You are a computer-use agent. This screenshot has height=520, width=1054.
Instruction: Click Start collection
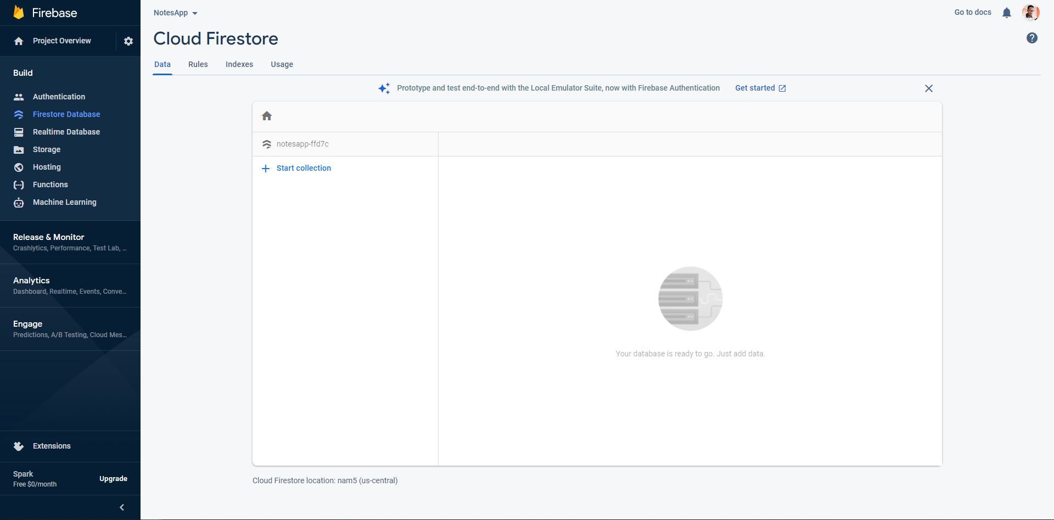(x=304, y=168)
